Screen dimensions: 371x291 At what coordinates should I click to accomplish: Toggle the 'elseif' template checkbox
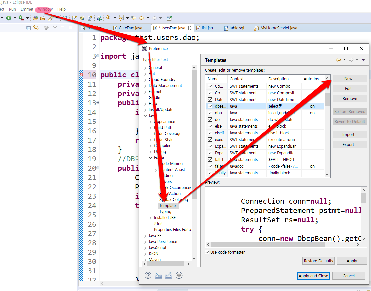[x=210, y=133]
